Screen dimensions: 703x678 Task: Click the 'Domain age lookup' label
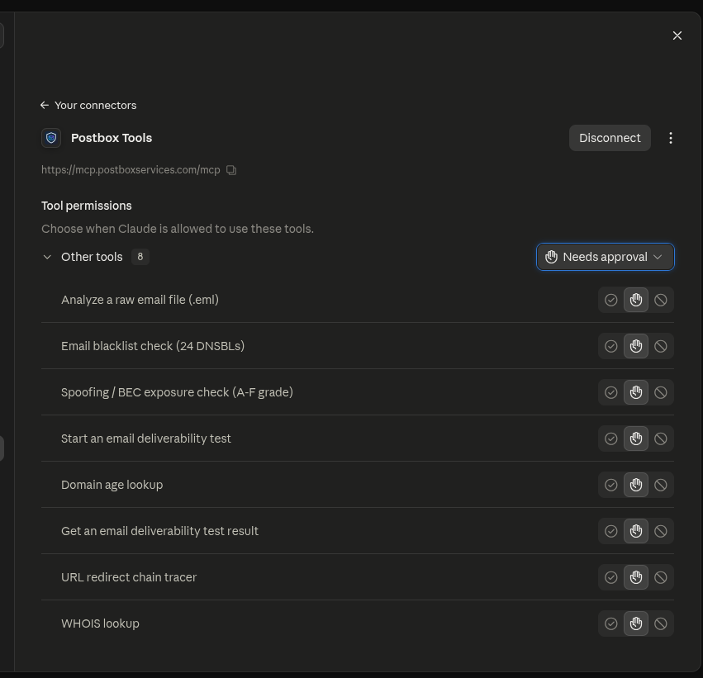pyautogui.click(x=112, y=485)
